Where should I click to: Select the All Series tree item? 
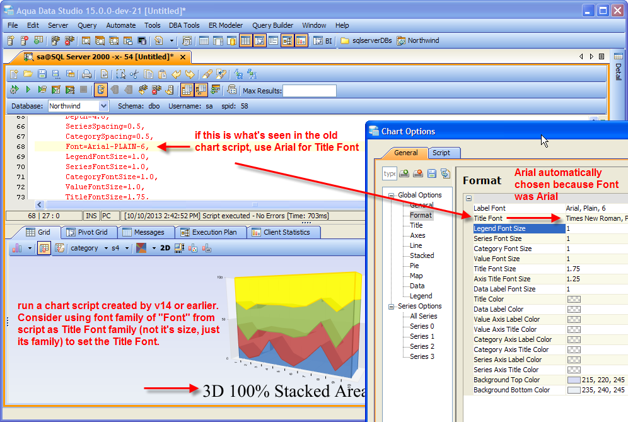point(423,316)
